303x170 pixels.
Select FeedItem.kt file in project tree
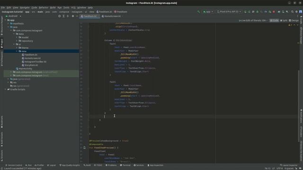(x=31, y=55)
